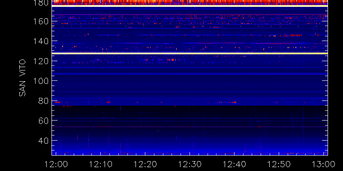This screenshot has height=171, width=343.
Task: Click the 40 frequency axis label
Action: (44, 141)
